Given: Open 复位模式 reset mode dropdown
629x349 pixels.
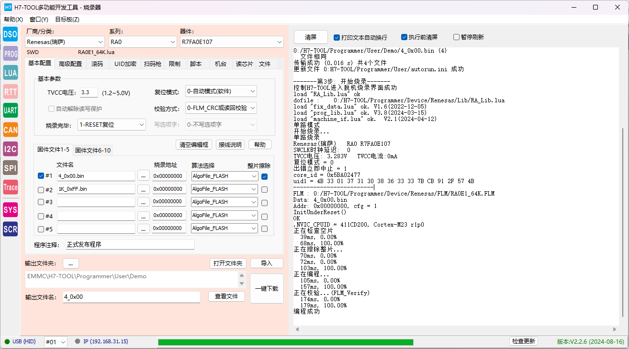Looking at the screenshot, I should (221, 91).
